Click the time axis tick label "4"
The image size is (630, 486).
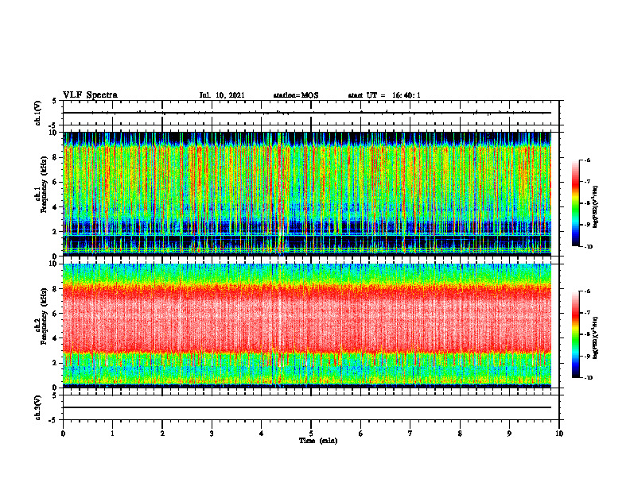point(262,434)
